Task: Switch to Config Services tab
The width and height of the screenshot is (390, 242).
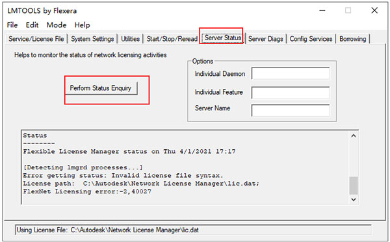Action: (x=311, y=39)
